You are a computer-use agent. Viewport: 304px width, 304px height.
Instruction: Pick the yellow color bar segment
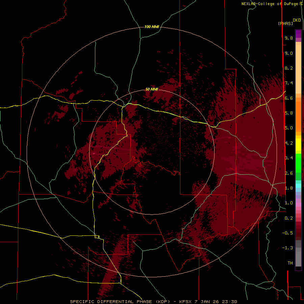coord(298,145)
